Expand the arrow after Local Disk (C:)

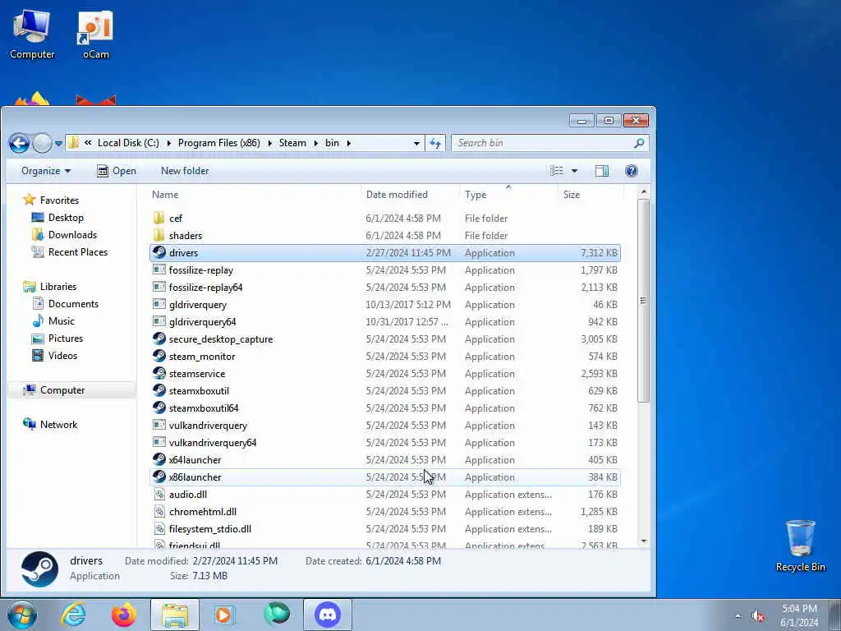[x=168, y=143]
